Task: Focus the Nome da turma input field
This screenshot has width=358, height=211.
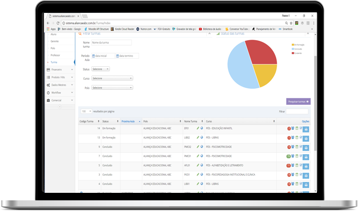Action: [111, 42]
